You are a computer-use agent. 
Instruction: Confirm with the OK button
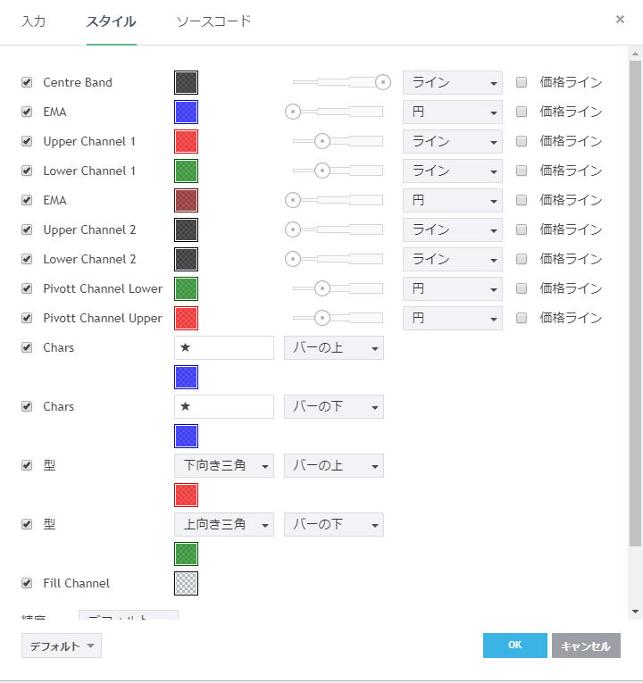[x=514, y=646]
